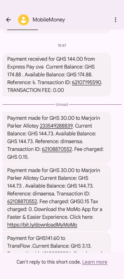124x279 pixels.
Task: Tap Transaction ID 62108870552 in the MoMo App message
Action: tap(22, 202)
